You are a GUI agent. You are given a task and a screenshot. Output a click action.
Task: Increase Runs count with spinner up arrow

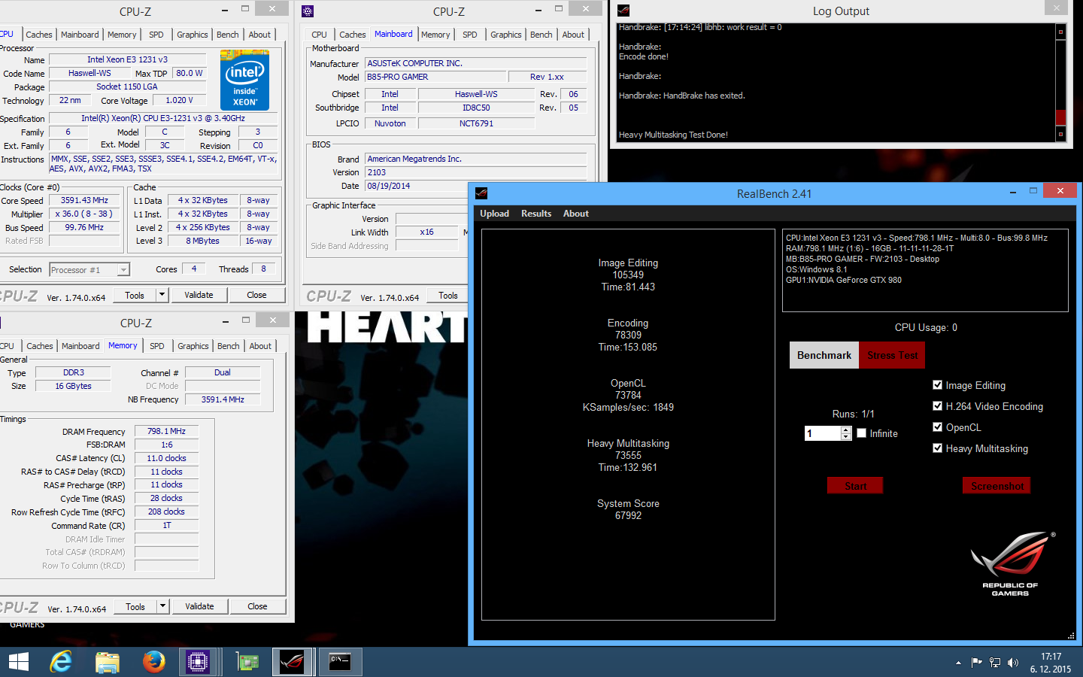(846, 430)
